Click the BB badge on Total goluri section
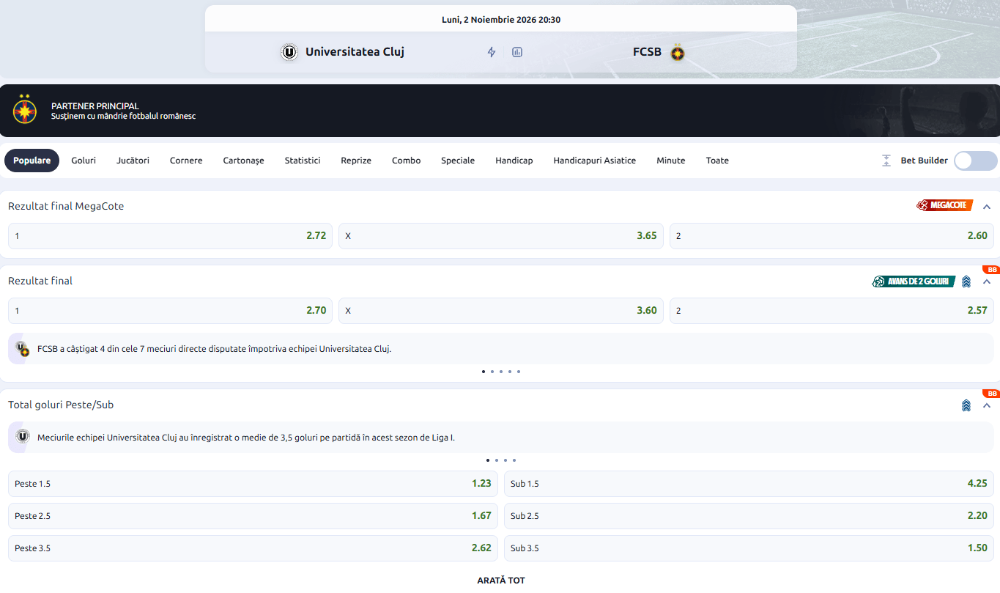The width and height of the screenshot is (1000, 593). click(x=991, y=394)
